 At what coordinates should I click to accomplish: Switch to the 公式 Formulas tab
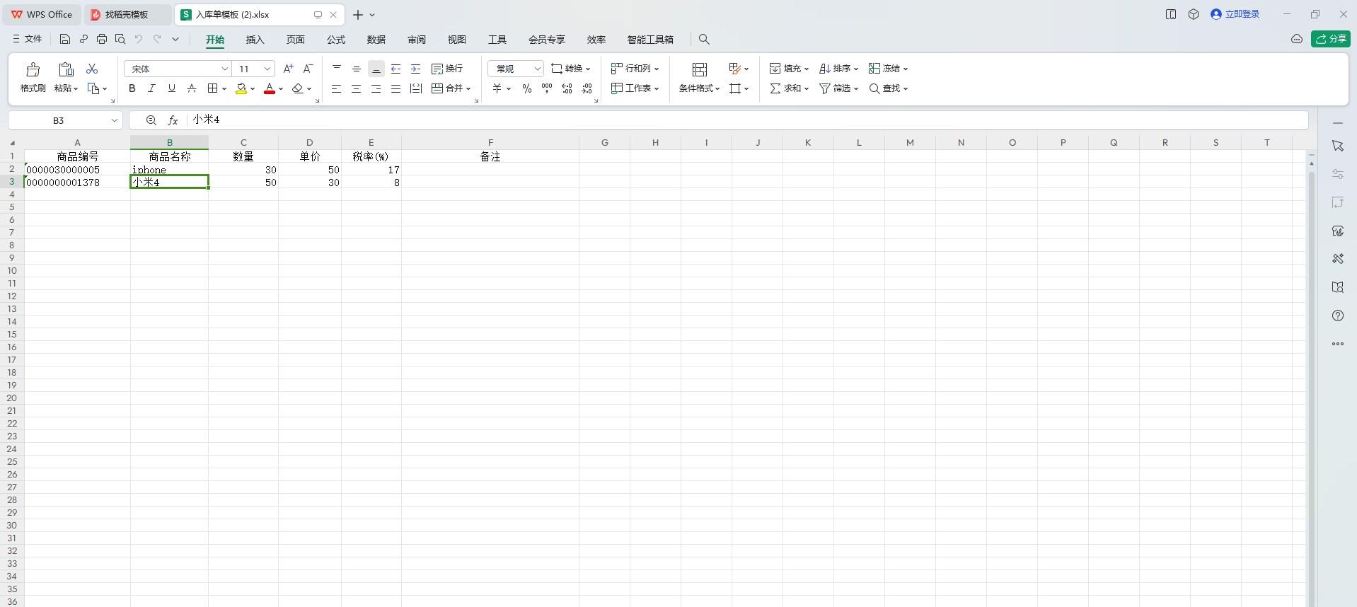click(335, 40)
